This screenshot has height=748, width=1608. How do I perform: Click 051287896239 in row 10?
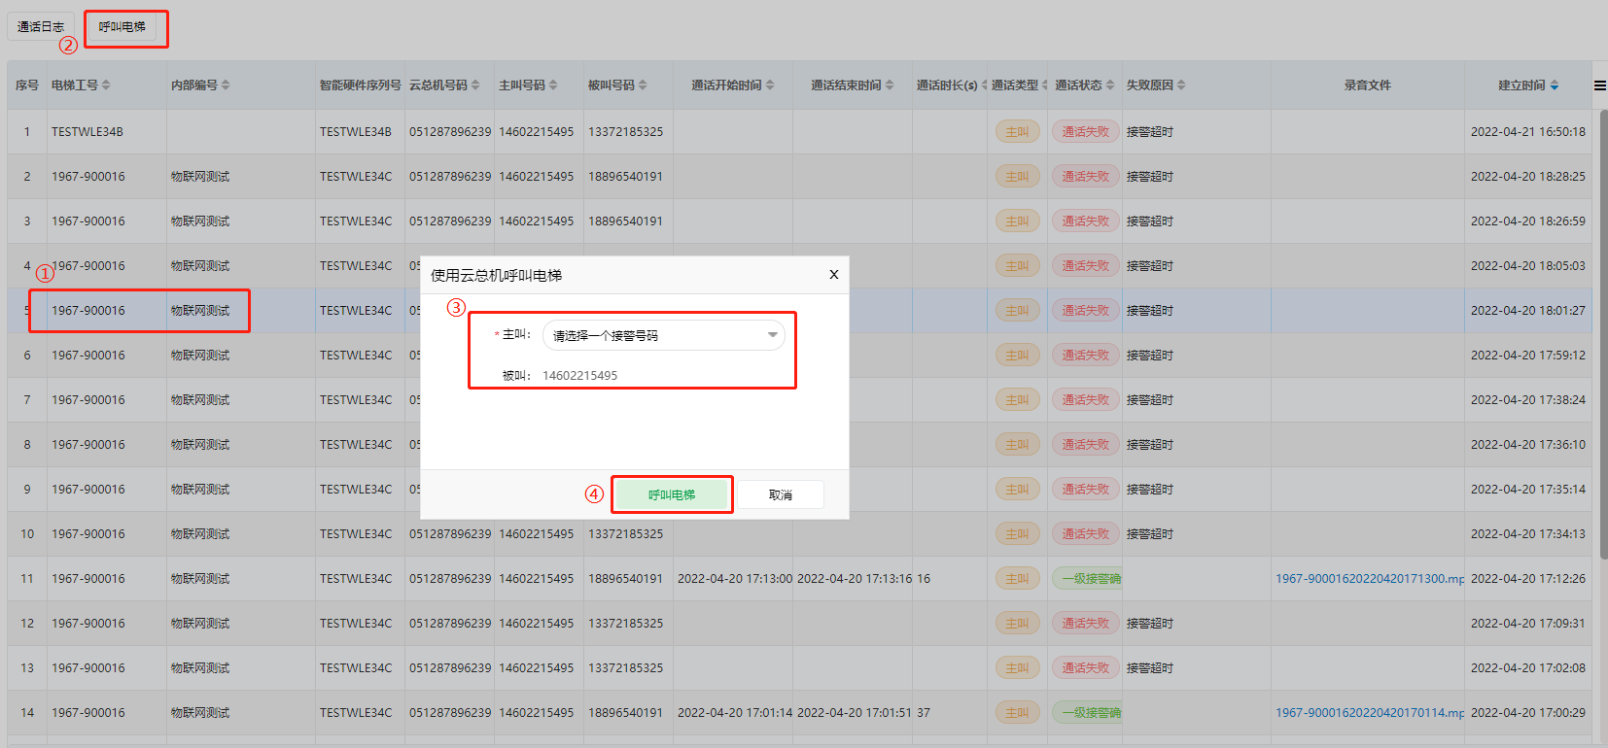pyautogui.click(x=450, y=534)
